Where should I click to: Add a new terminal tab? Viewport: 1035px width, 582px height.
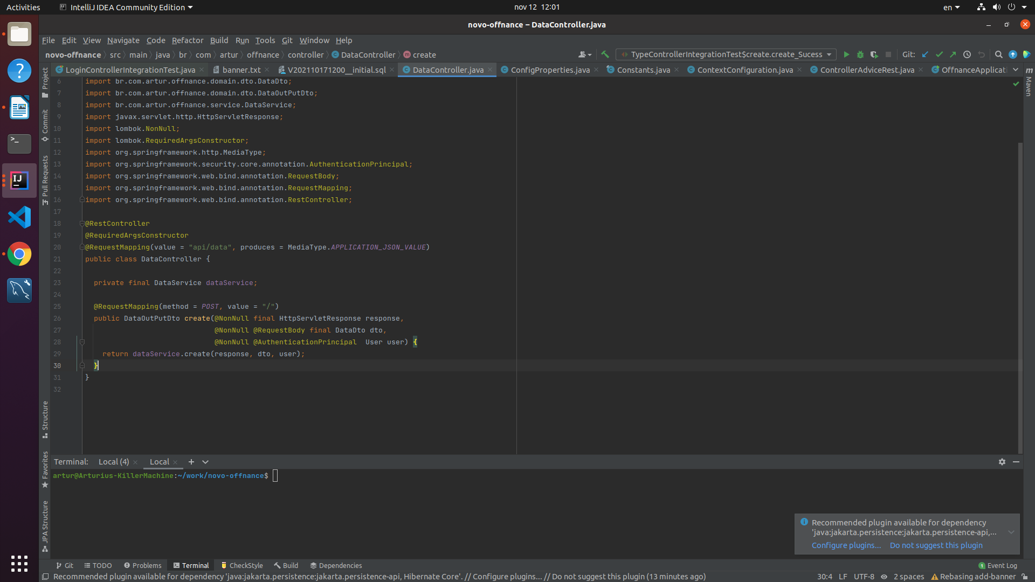[x=191, y=462]
